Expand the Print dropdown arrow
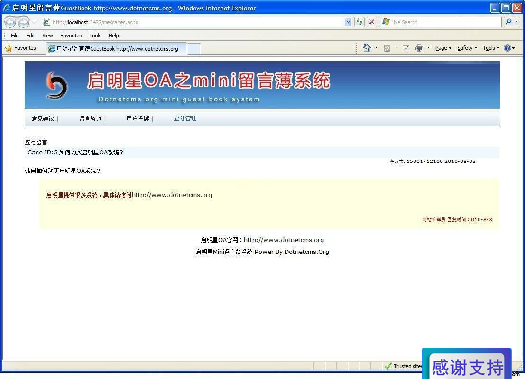This screenshot has width=525, height=379. click(428, 48)
